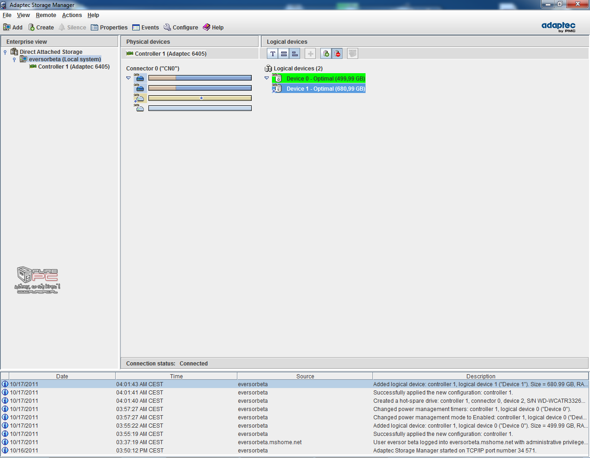Screen dimensions: 590x458
Task: Select eversorbeta (Local system) tree item
Action: tap(65, 59)
